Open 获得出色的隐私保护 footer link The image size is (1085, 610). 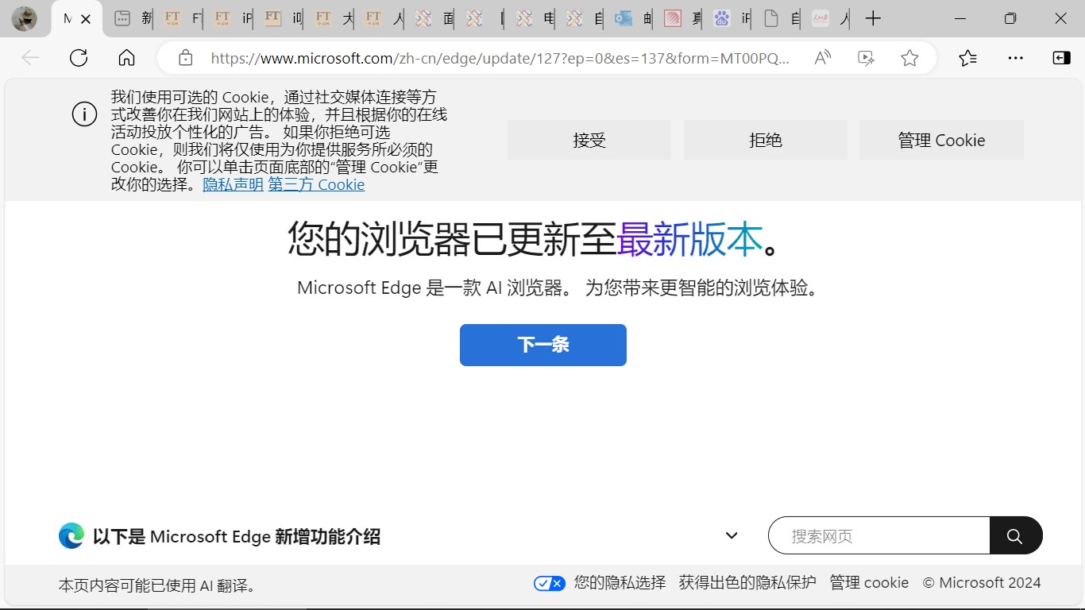coord(747,582)
